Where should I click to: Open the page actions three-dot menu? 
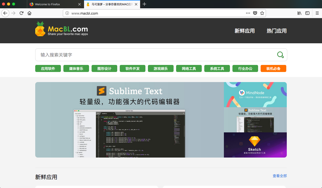click(248, 13)
